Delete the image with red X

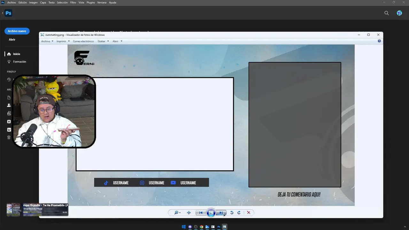(x=249, y=213)
